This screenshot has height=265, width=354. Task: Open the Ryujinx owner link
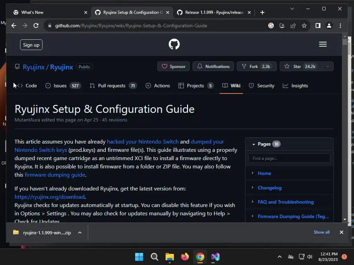click(34, 67)
